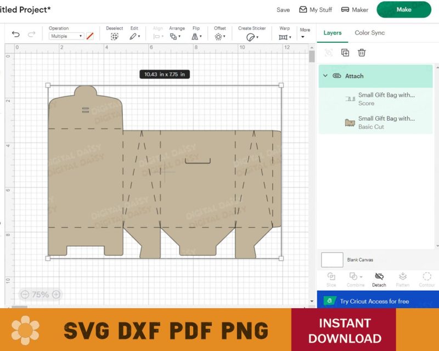Switch to the Color Sync tab
Image resolution: width=439 pixels, height=351 pixels.
(369, 33)
